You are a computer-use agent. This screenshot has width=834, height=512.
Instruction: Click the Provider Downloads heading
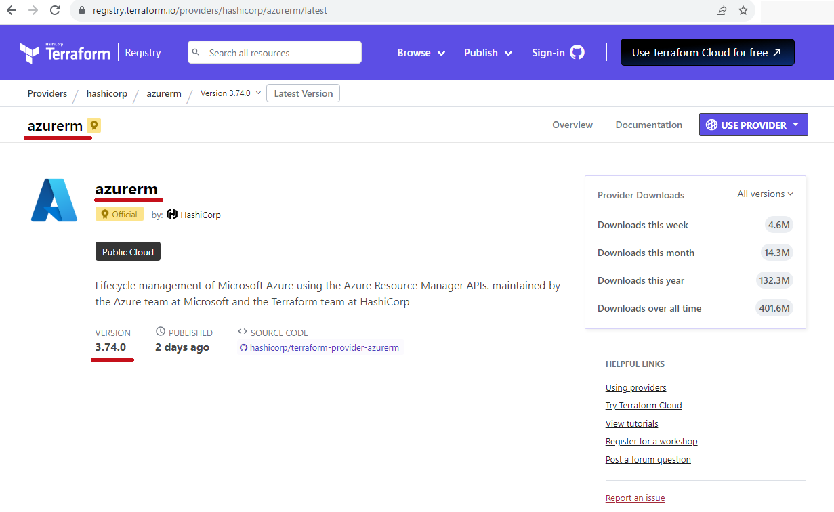point(641,195)
